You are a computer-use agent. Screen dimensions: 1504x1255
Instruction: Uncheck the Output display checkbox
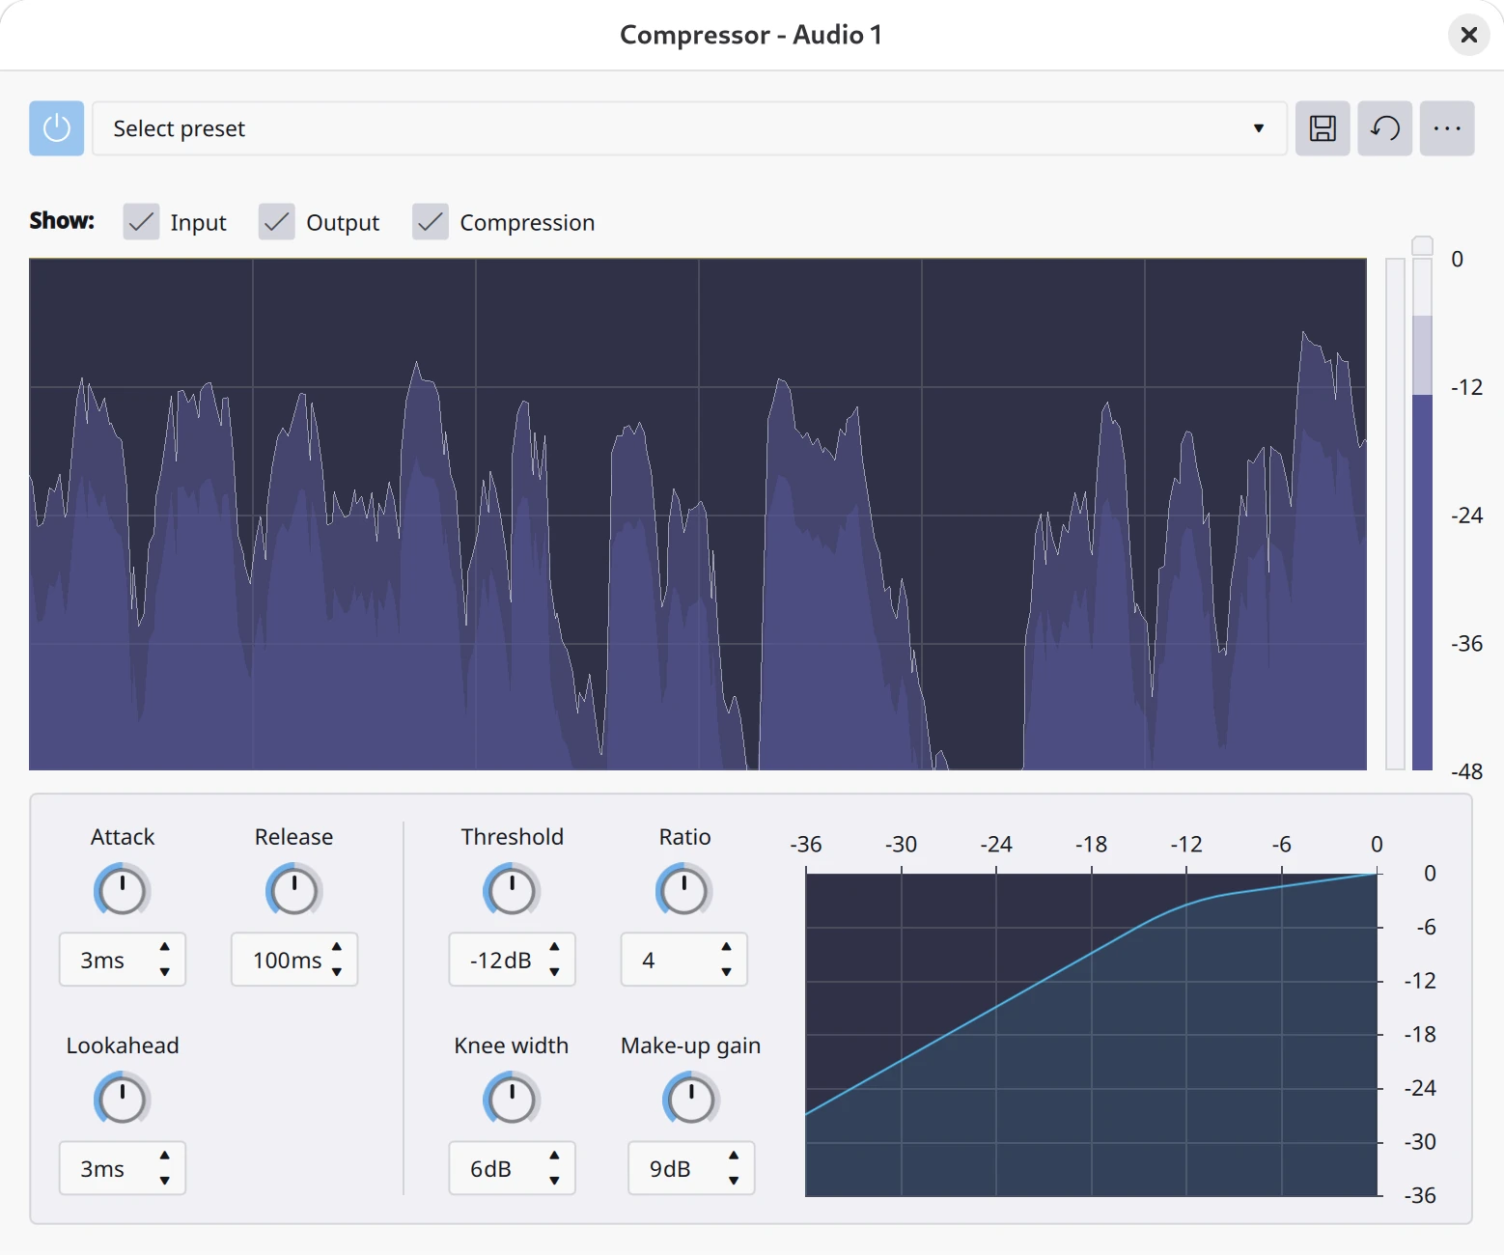[277, 222]
